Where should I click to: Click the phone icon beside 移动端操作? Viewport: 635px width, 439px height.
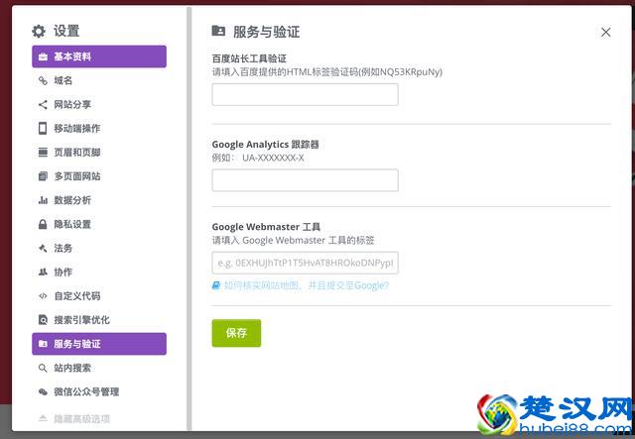[x=43, y=128]
